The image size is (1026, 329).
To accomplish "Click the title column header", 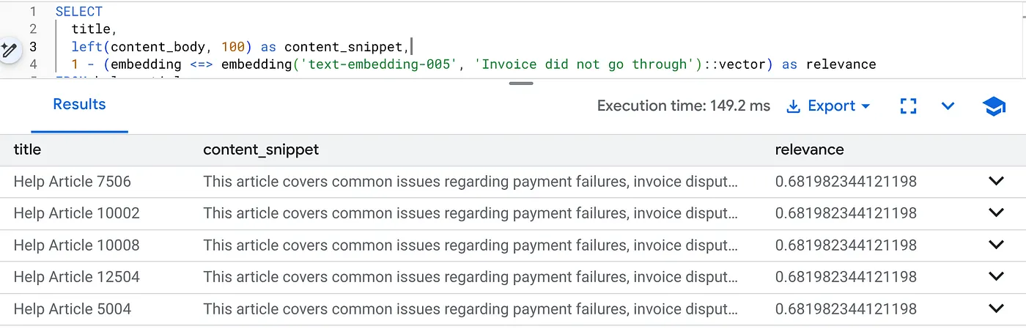I will coord(27,149).
